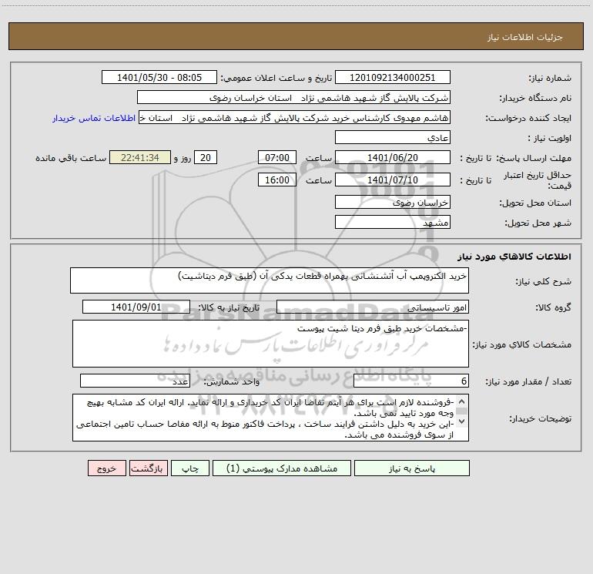Click شهر محل تحویل label

tap(538, 223)
